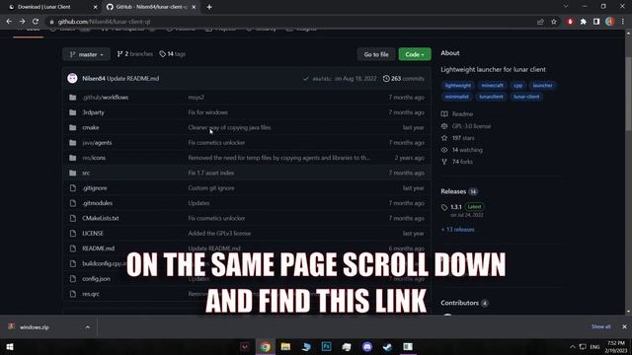The width and height of the screenshot is (632, 355).
Task: Open the .github/workflows folder
Action: [106, 98]
